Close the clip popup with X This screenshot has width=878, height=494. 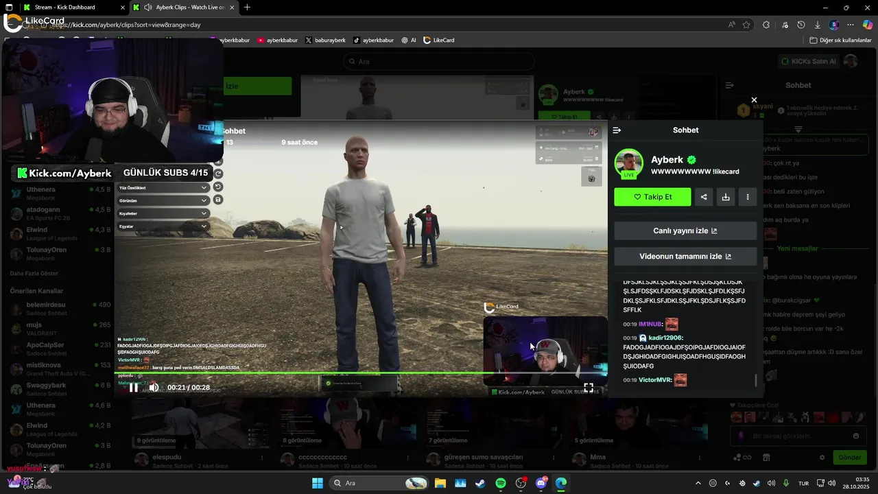point(754,100)
